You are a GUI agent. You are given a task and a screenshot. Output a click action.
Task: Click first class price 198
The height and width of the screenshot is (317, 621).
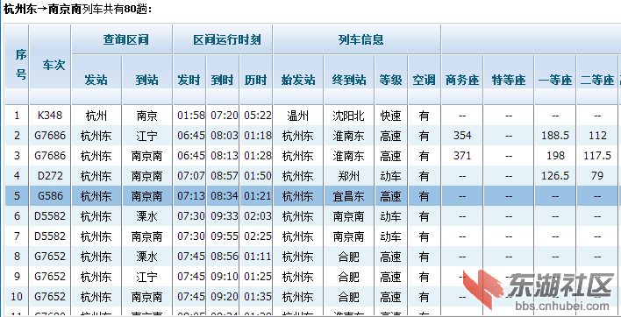coord(555,156)
